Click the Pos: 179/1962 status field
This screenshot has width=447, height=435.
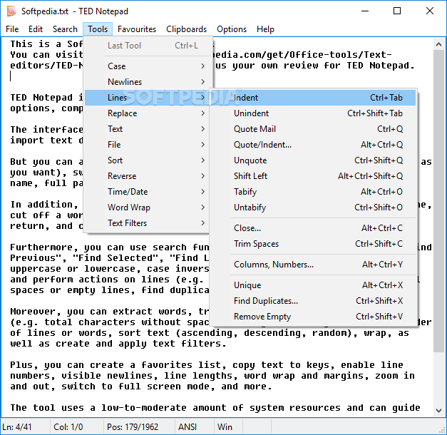(139, 426)
